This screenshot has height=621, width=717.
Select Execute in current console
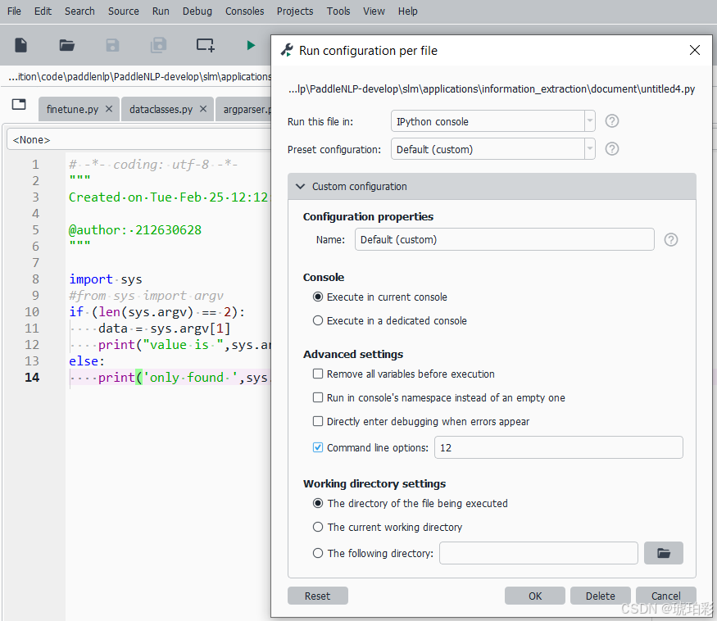point(318,297)
